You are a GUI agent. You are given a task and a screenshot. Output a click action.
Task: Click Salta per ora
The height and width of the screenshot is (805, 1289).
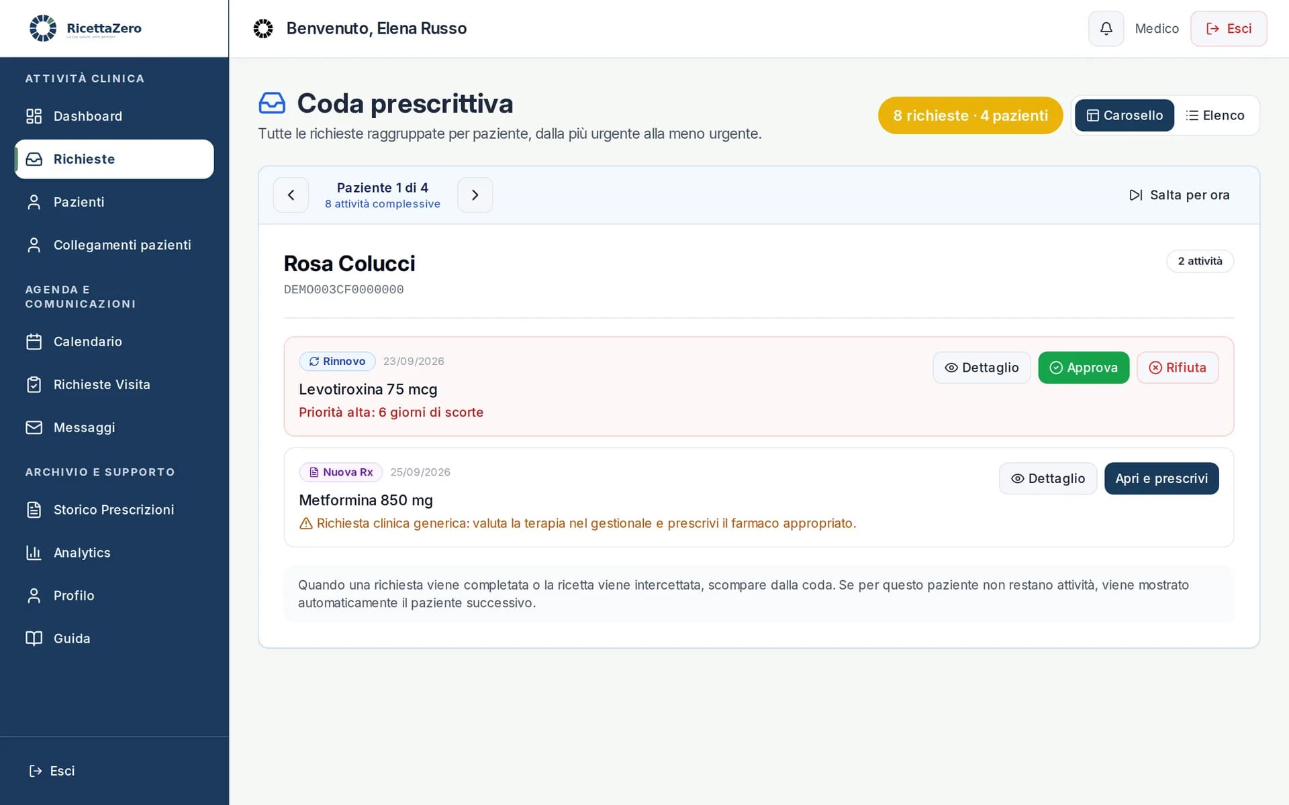(1179, 195)
